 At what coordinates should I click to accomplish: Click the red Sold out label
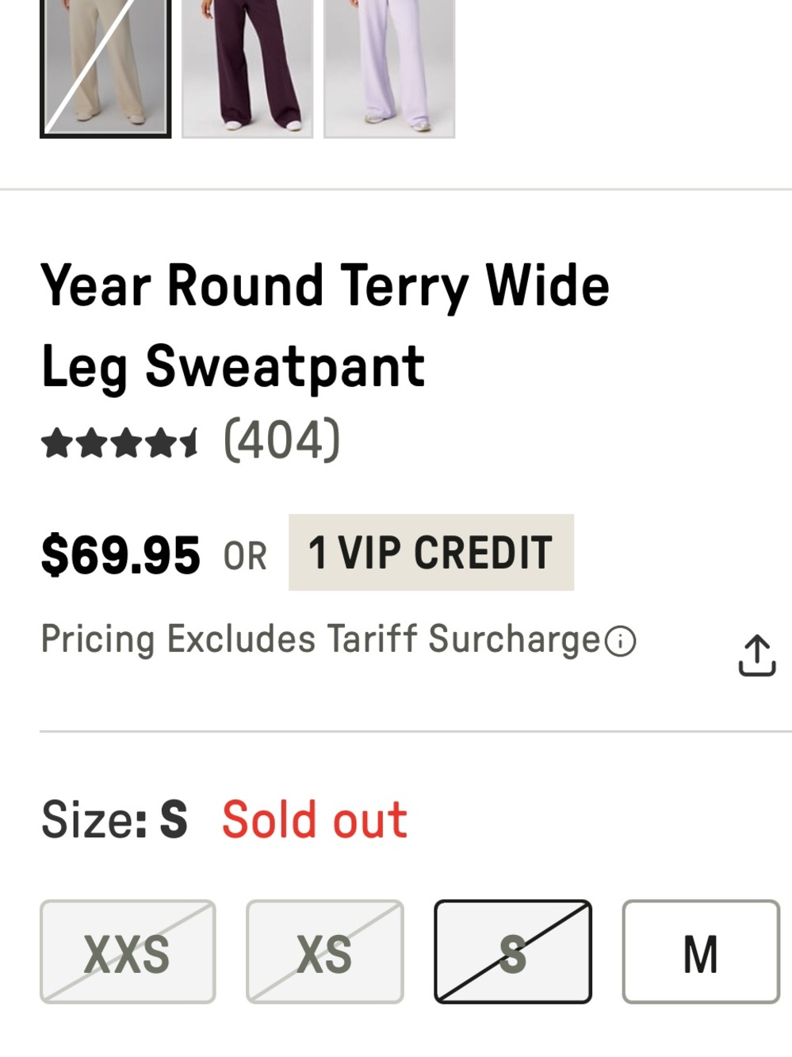pyautogui.click(x=315, y=820)
